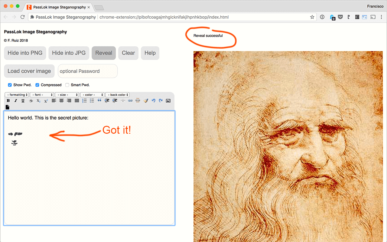Undo the last edit
Image resolution: width=387 pixels, height=242 pixels.
153,101
